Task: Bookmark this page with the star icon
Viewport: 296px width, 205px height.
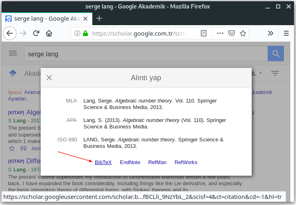Action: [243, 34]
